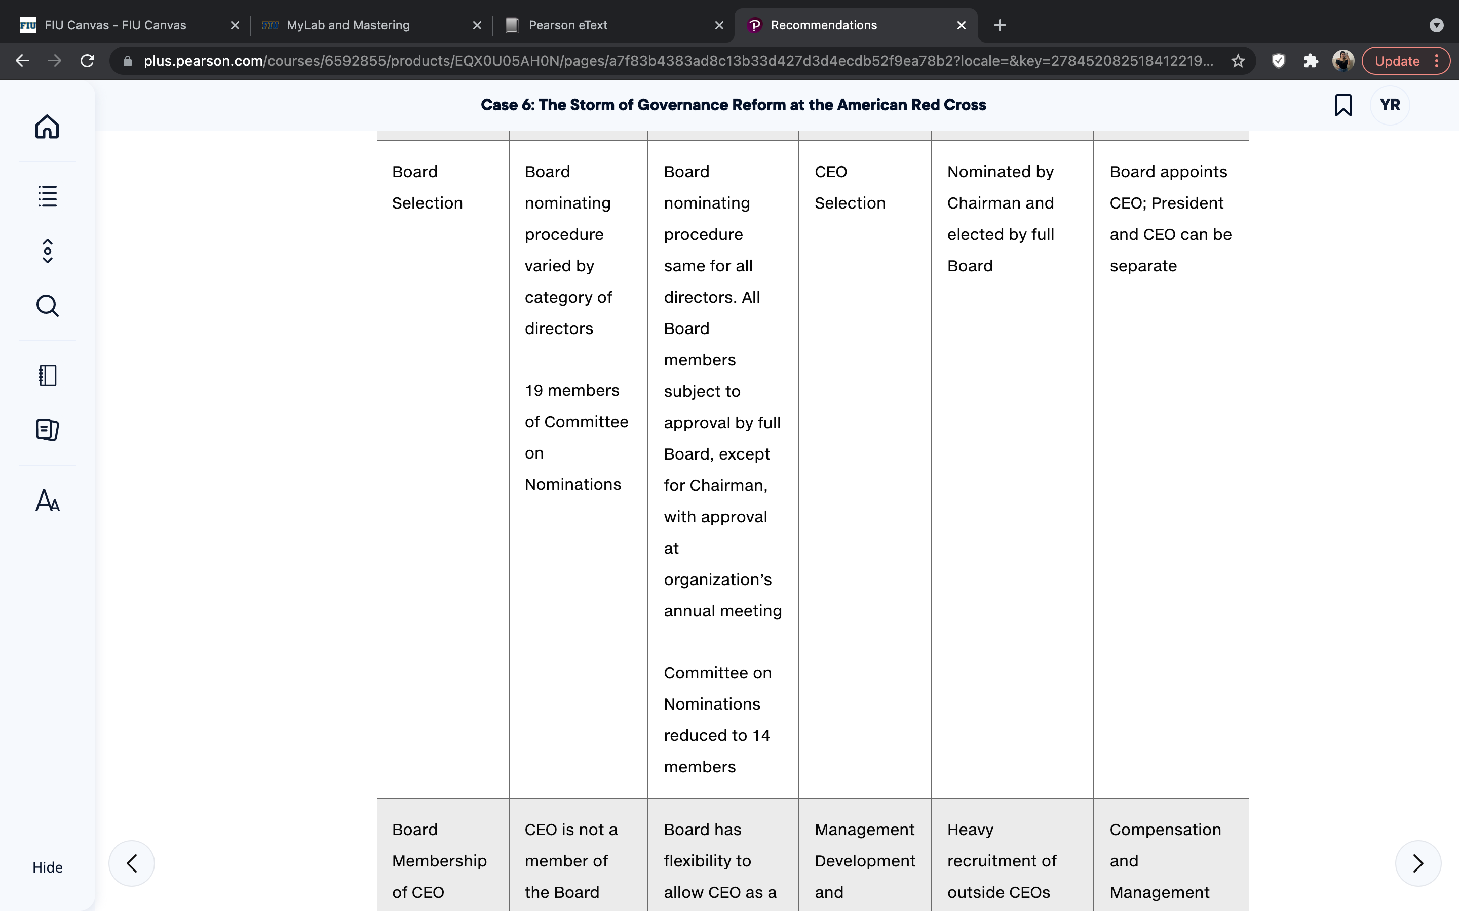Open the YR user account menu
This screenshot has width=1459, height=911.
(1390, 105)
